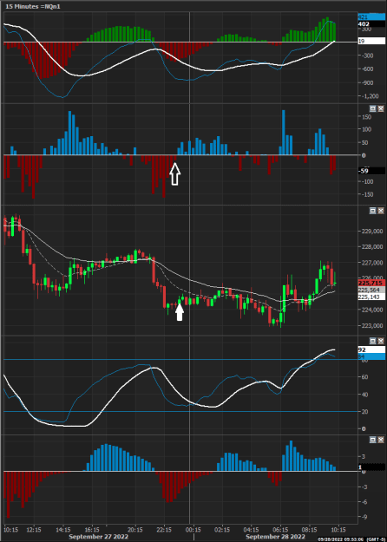
Task: Click the blue 84 stochastic value label
Action: coord(371,356)
